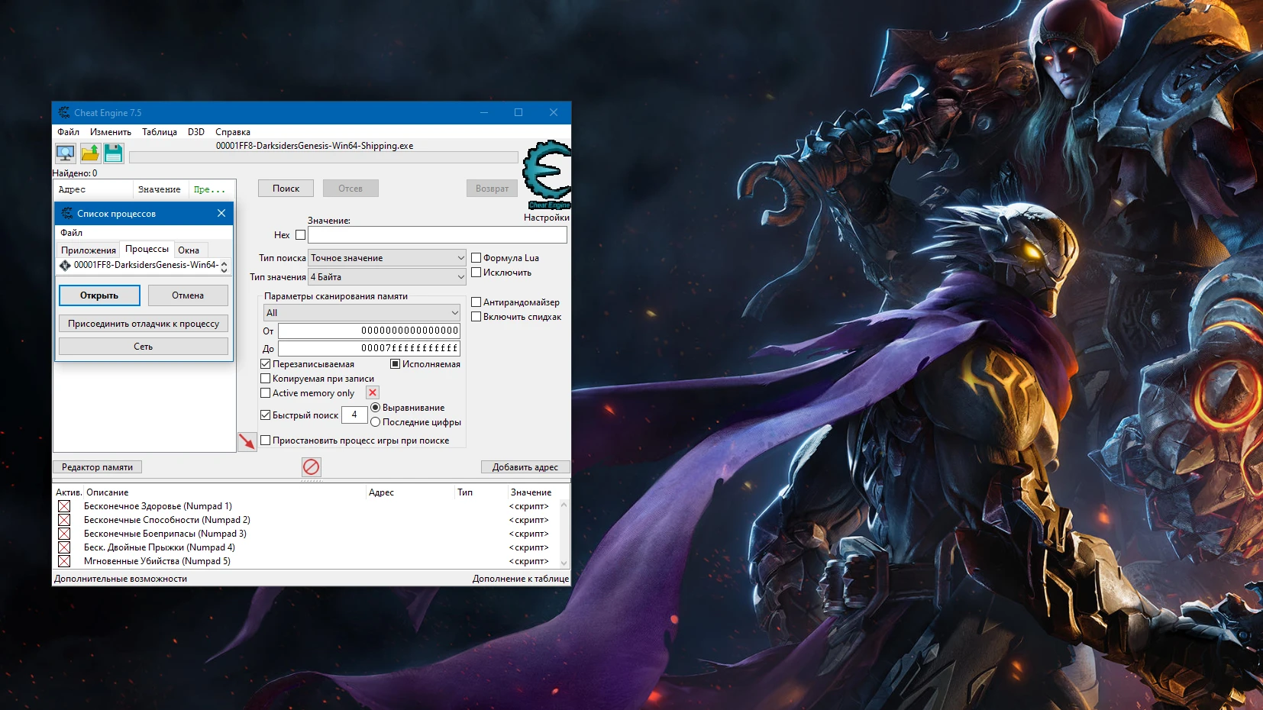Open a cheat table using folder icon
This screenshot has width=1263, height=710.
click(x=89, y=153)
